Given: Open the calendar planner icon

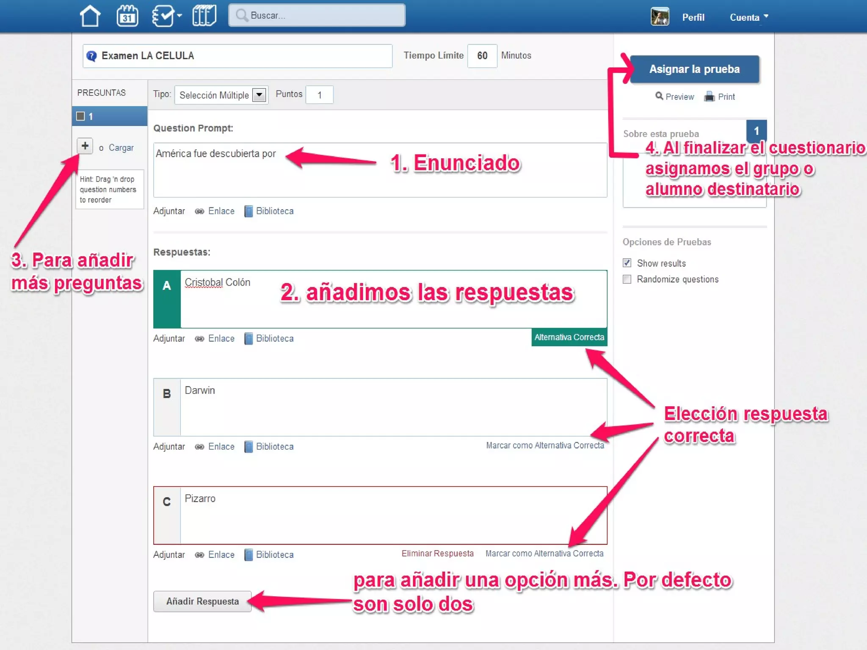Looking at the screenshot, I should (127, 16).
